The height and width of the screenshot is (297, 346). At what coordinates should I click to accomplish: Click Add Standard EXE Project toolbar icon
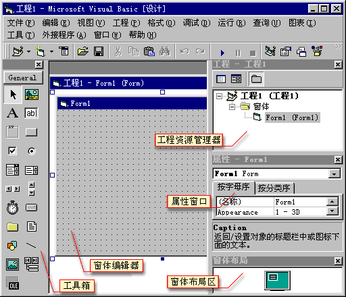click(18, 51)
